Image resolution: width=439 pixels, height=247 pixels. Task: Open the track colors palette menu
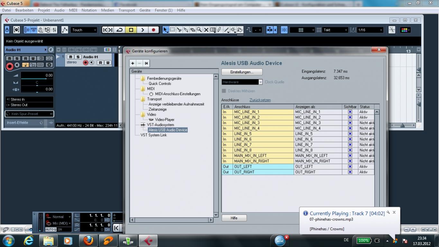click(x=405, y=30)
